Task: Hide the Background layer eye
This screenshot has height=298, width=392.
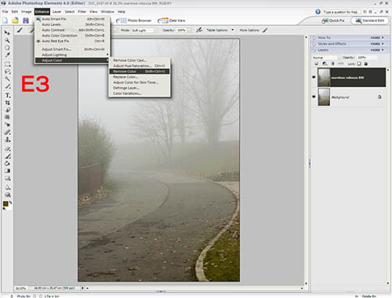Action: coord(314,96)
